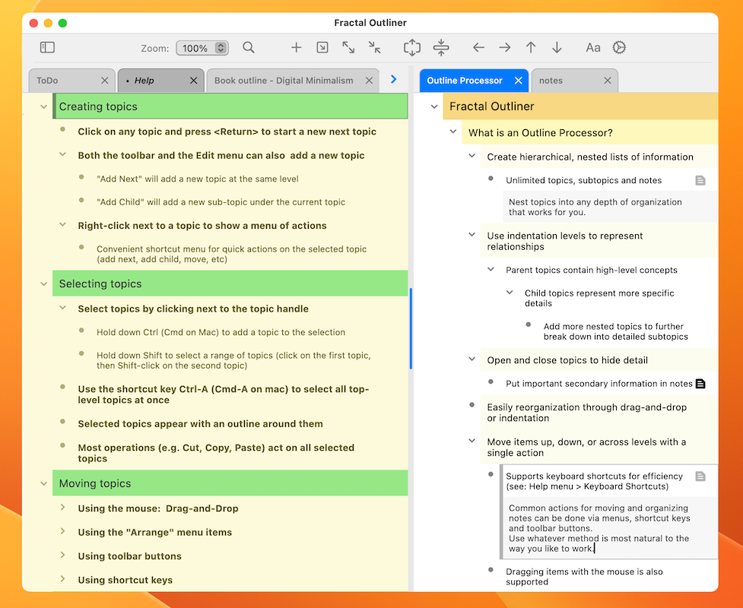Collapse the 'Creating topics' section
Image resolution: width=743 pixels, height=608 pixels.
pyautogui.click(x=43, y=107)
